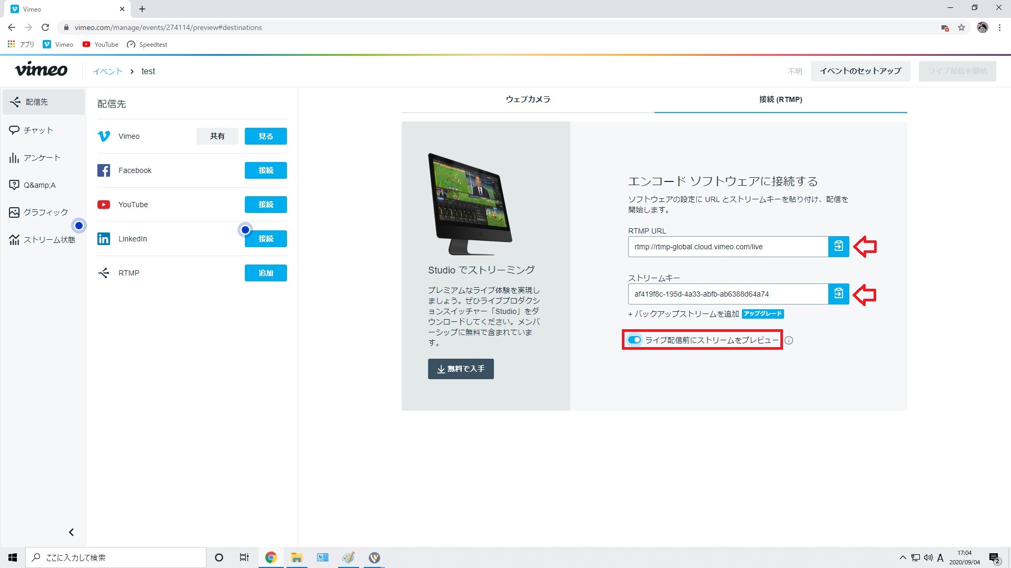Switch to the ウェブカメラ tab

528,99
